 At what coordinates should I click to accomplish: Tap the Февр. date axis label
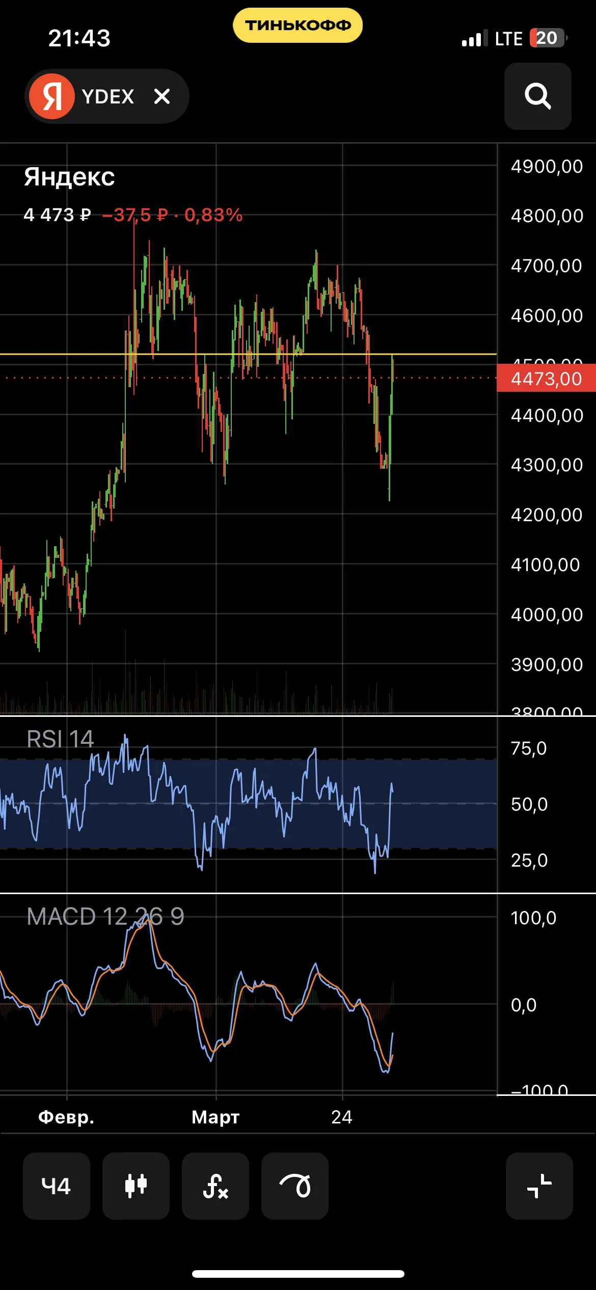67,1117
